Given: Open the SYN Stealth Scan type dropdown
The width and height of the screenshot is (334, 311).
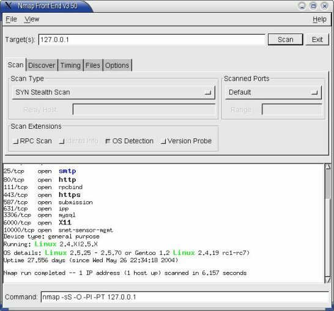Looking at the screenshot, I should click(x=114, y=92).
